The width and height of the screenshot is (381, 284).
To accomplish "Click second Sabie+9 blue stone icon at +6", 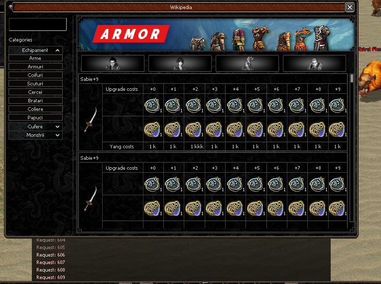I will (276, 184).
